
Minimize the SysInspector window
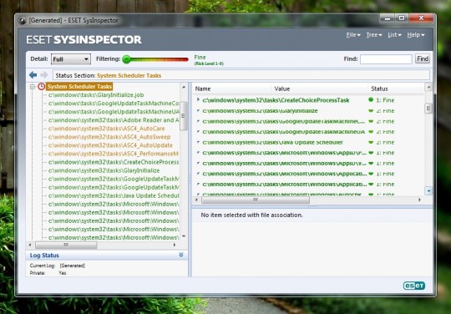pos(388,18)
